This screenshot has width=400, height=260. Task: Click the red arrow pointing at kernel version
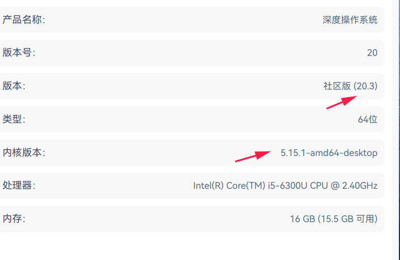(x=253, y=156)
